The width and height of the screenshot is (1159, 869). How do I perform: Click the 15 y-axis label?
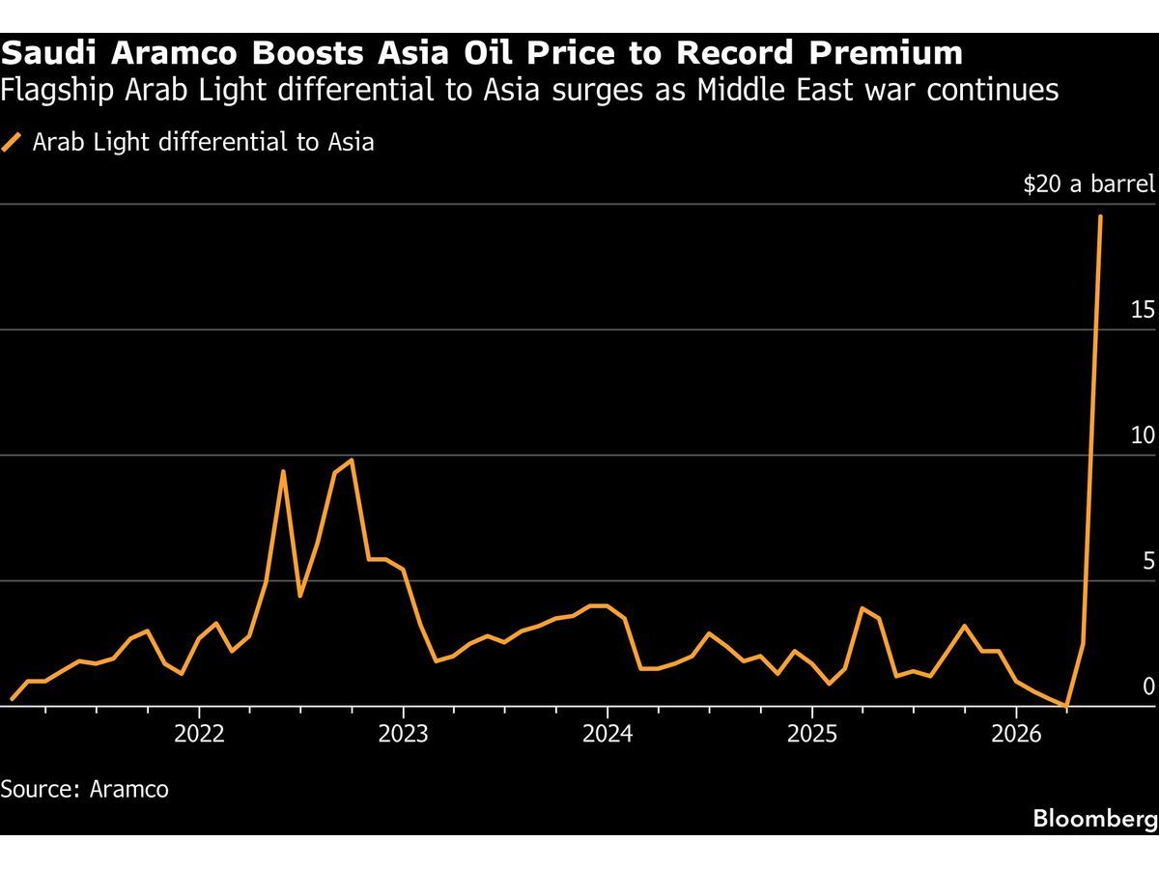tap(1143, 310)
